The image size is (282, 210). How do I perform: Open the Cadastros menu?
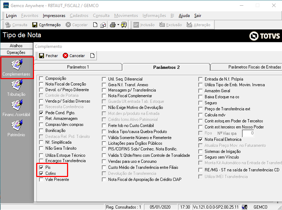79,16
